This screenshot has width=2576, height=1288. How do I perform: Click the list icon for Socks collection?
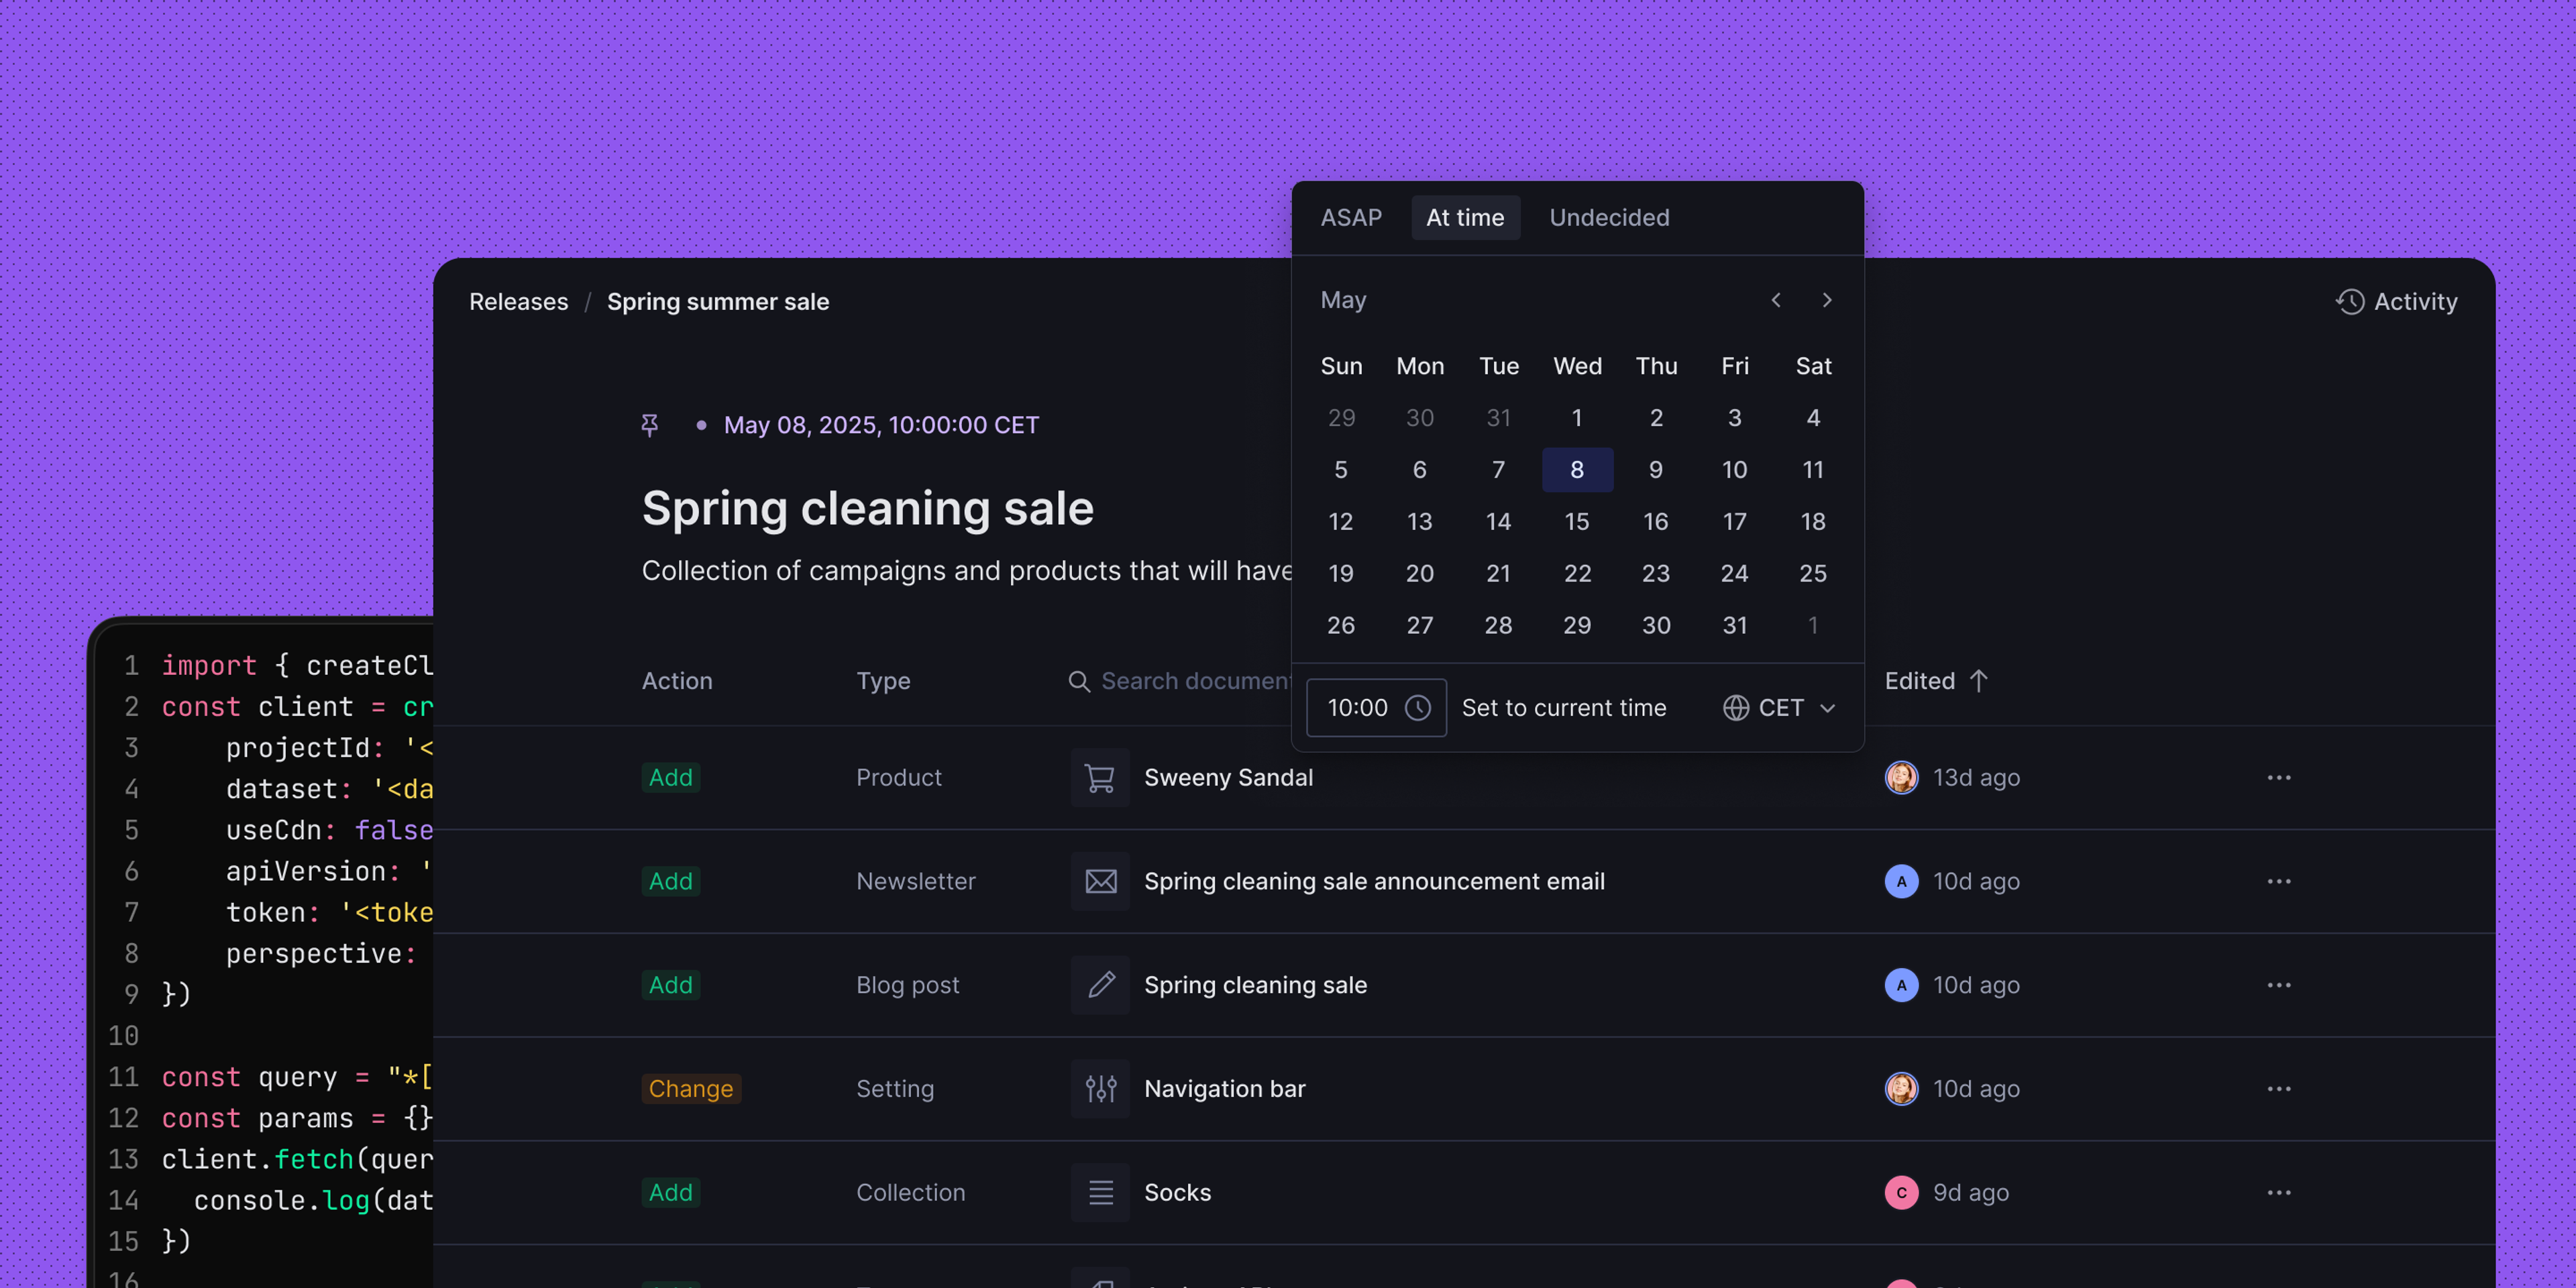tap(1100, 1192)
